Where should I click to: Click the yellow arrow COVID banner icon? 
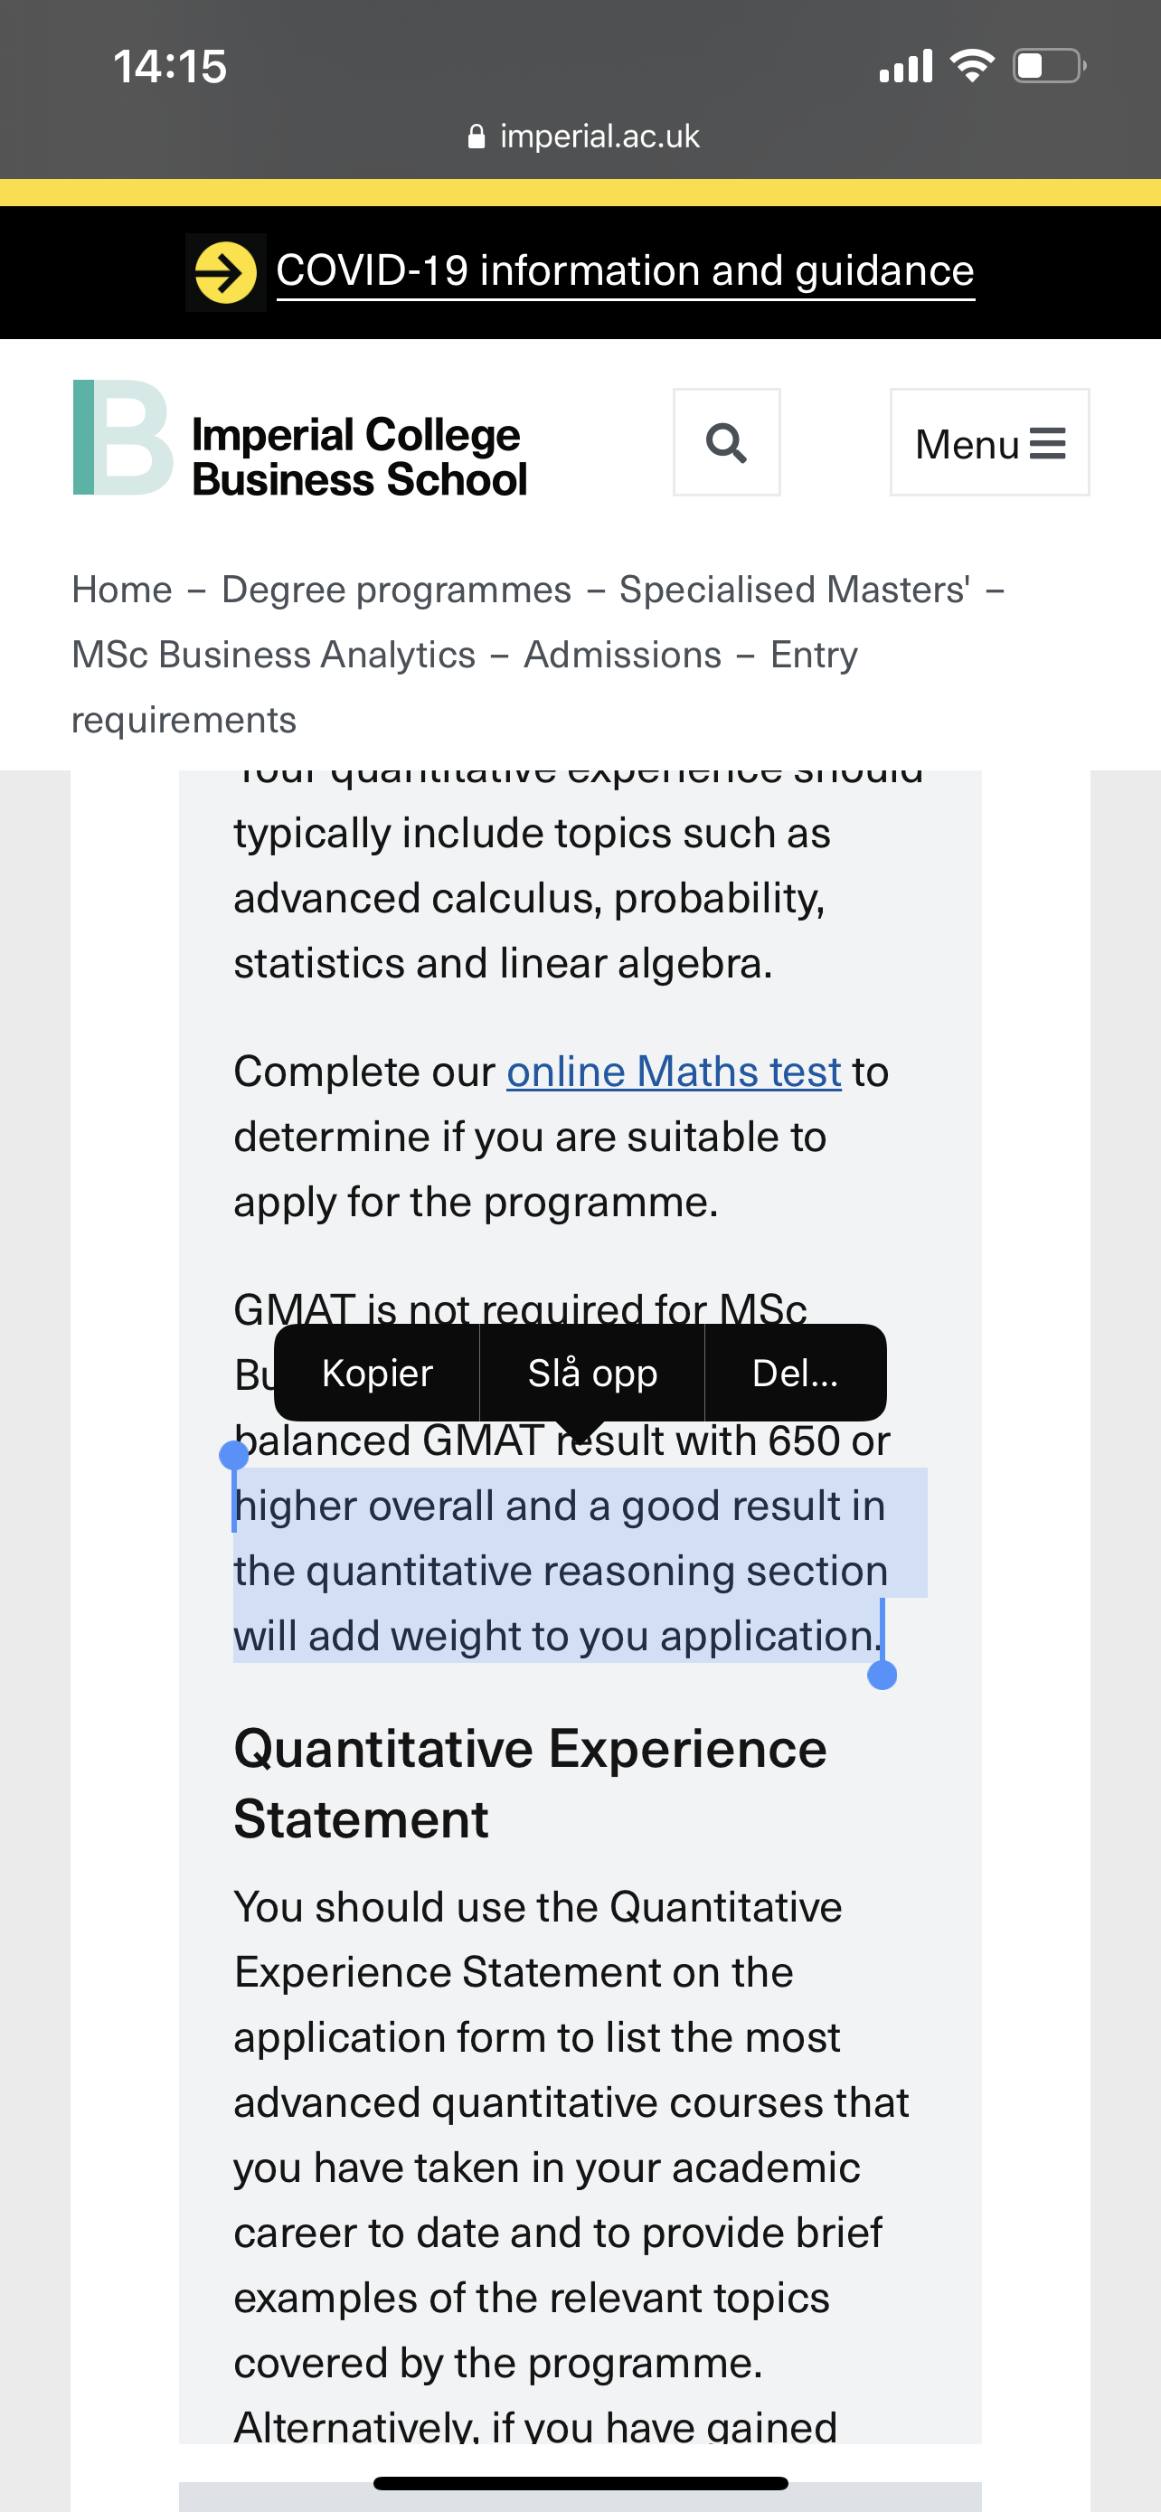click(226, 270)
